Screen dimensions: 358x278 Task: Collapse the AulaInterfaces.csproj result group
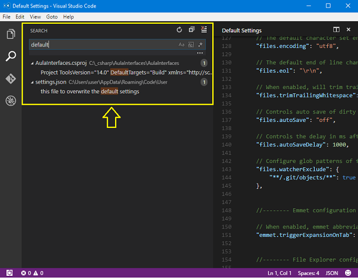tap(32, 63)
